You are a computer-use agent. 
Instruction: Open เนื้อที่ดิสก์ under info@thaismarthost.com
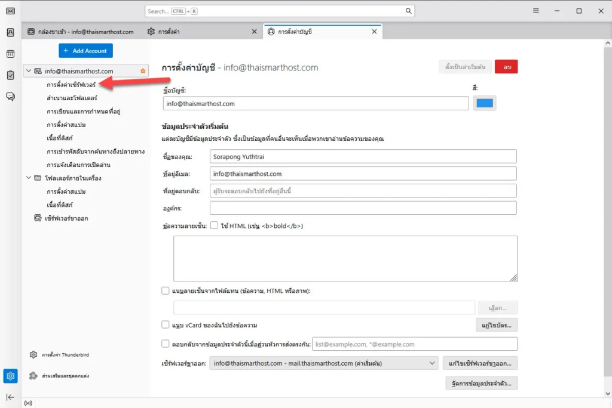pos(60,138)
